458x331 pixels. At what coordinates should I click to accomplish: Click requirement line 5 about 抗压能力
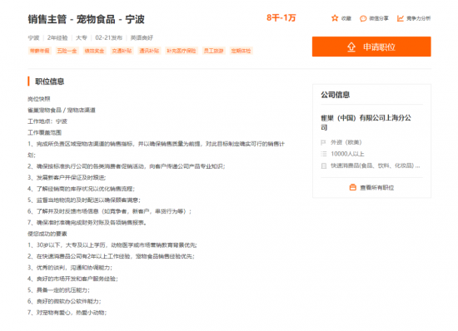tap(59, 290)
